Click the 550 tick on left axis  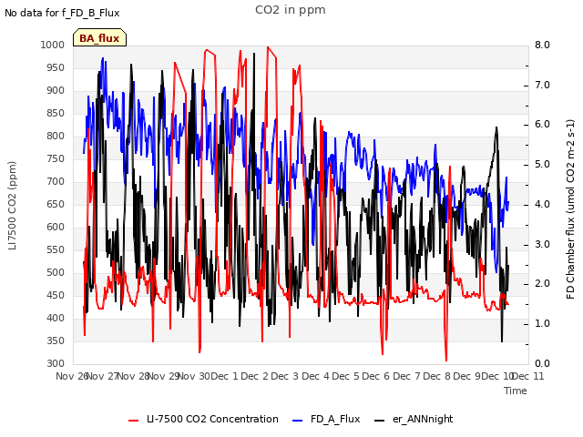(56, 249)
